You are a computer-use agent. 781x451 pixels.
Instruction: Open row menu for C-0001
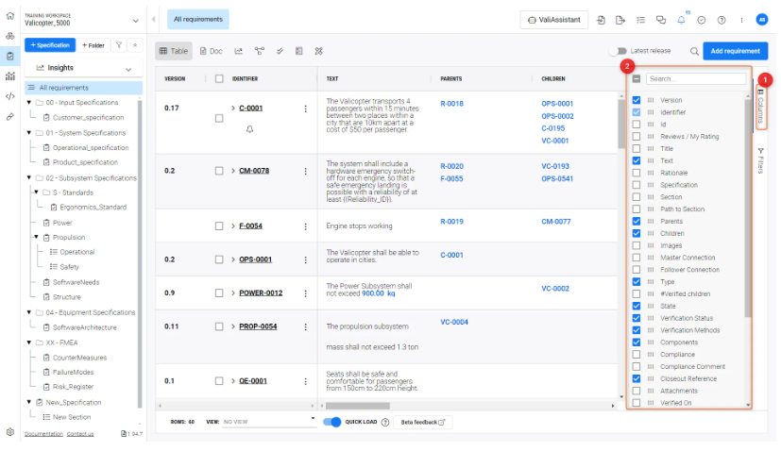point(305,109)
